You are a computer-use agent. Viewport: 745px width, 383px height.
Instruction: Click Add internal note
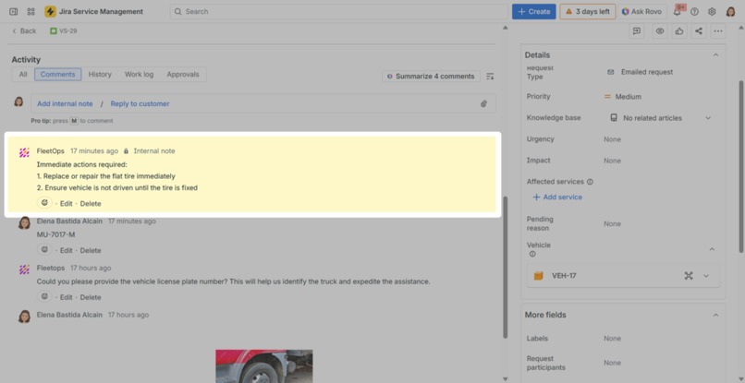(x=65, y=103)
